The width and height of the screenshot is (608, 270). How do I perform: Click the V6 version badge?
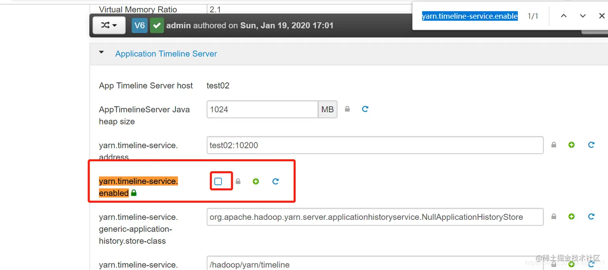tap(140, 26)
